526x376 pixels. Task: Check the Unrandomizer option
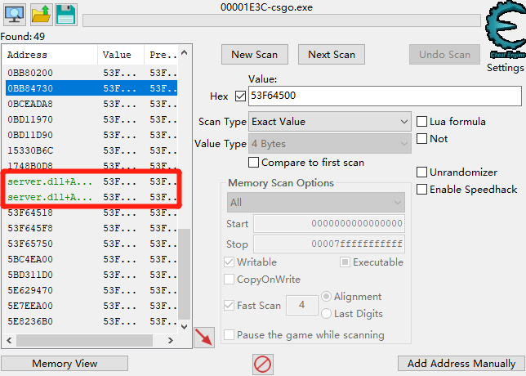click(422, 172)
